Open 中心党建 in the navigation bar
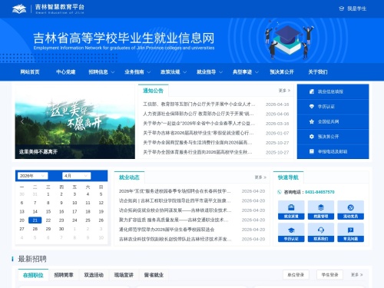This screenshot has height=288, width=384. [x=66, y=72]
